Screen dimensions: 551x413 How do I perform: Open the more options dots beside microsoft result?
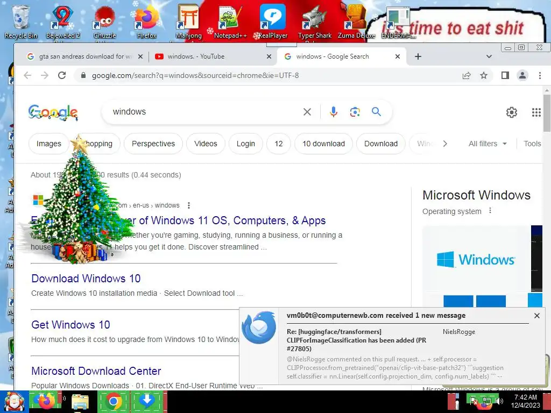point(189,205)
